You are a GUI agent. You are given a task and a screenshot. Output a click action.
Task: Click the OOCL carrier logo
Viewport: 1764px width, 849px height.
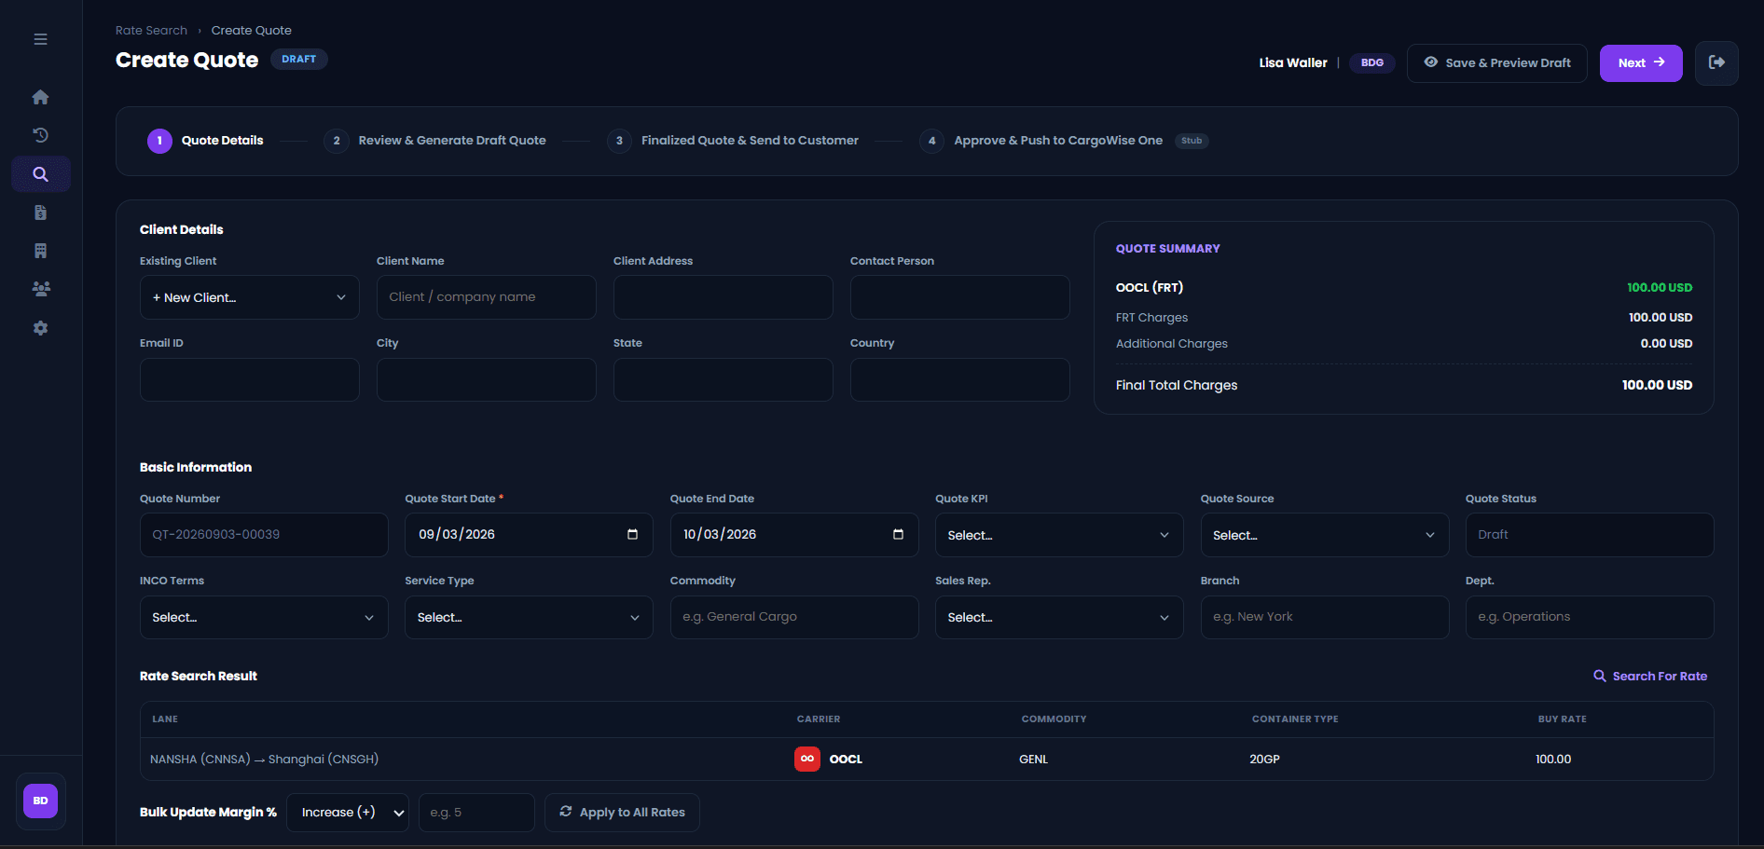point(807,759)
